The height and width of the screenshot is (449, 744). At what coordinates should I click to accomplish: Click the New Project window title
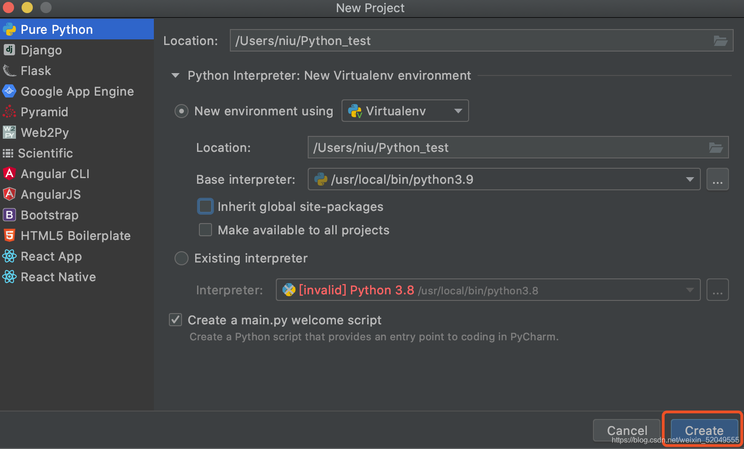point(370,8)
